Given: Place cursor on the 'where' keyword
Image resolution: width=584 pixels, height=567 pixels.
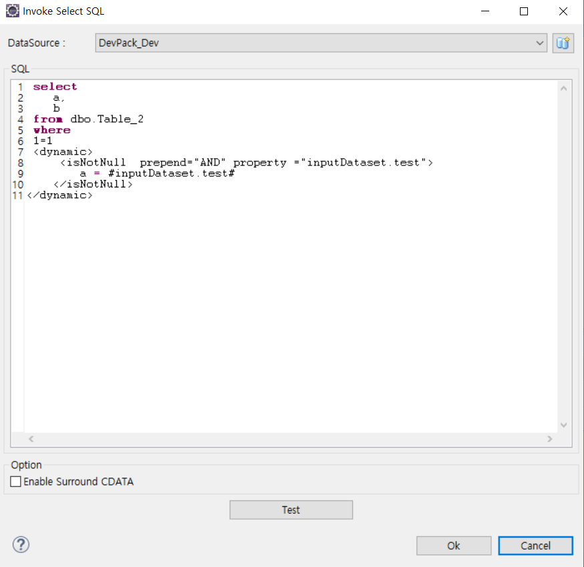Looking at the screenshot, I should pyautogui.click(x=52, y=130).
